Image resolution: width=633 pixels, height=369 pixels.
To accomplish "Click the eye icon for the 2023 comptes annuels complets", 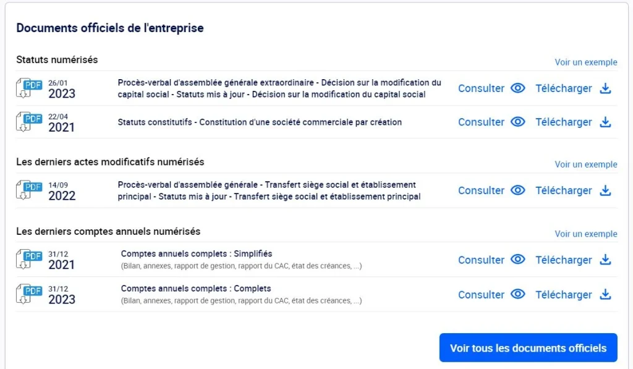I will [x=517, y=295].
